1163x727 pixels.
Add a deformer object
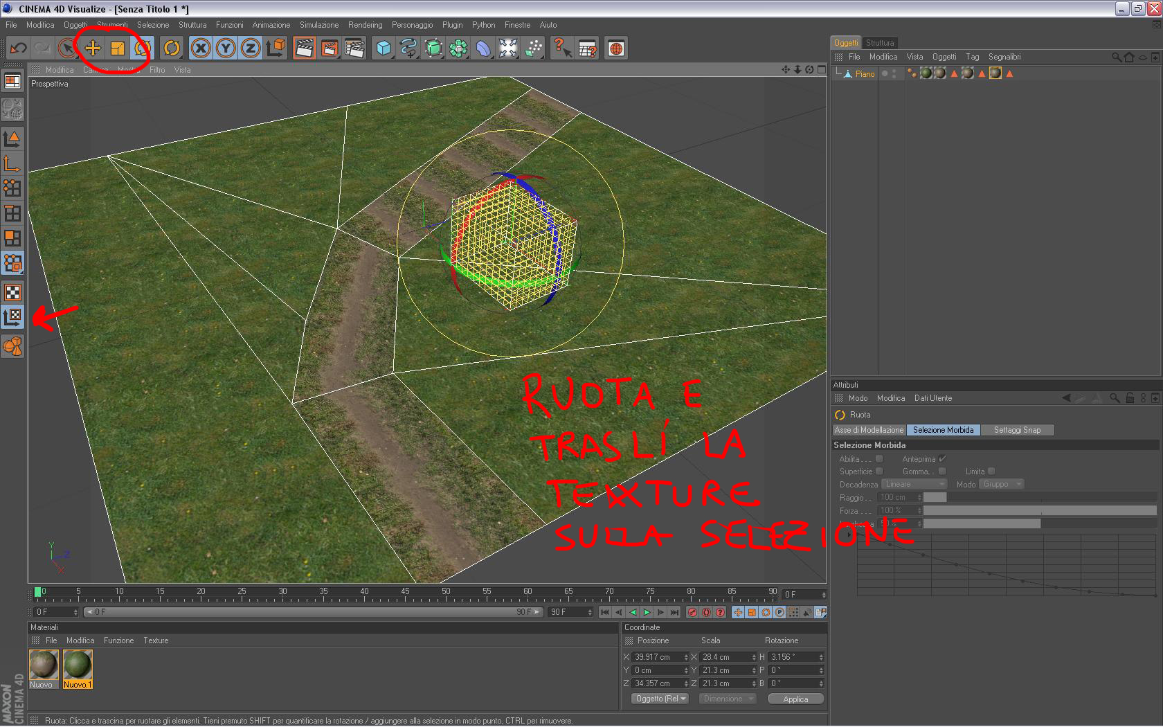[483, 48]
